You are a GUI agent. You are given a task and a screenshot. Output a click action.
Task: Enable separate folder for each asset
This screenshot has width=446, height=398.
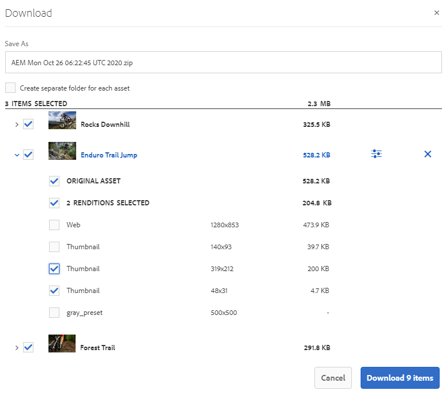(x=10, y=88)
